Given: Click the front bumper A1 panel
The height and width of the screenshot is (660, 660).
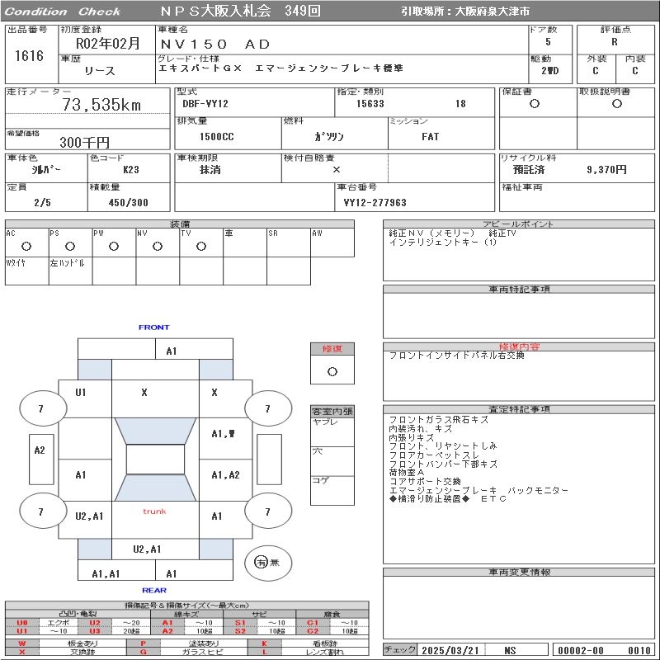Looking at the screenshot, I should click(171, 351).
